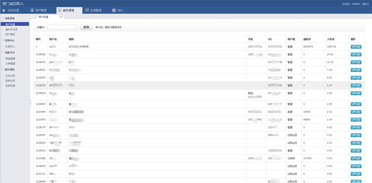
Task: Click 充值 for user 1210469
Action: point(356,112)
